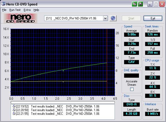Open the File menu
Viewport: 166px width, 122px height.
pos(4,10)
